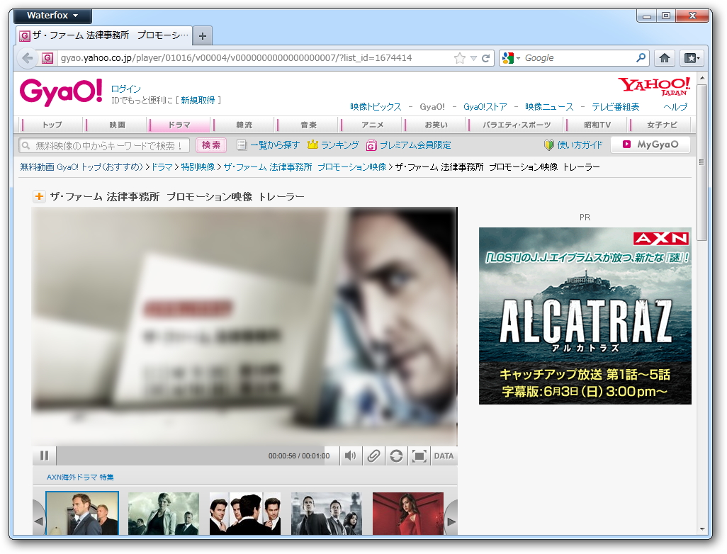Open the clip attachment icon in the player
The width and height of the screenshot is (727, 554).
pos(373,456)
